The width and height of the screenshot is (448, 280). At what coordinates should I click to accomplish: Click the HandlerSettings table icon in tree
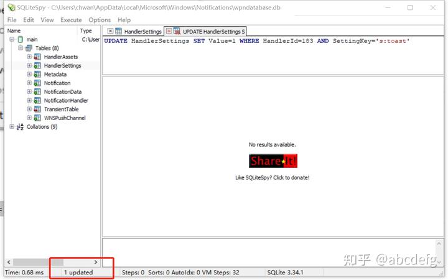coord(37,66)
